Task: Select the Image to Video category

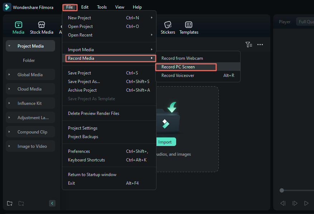Action: click(x=30, y=146)
